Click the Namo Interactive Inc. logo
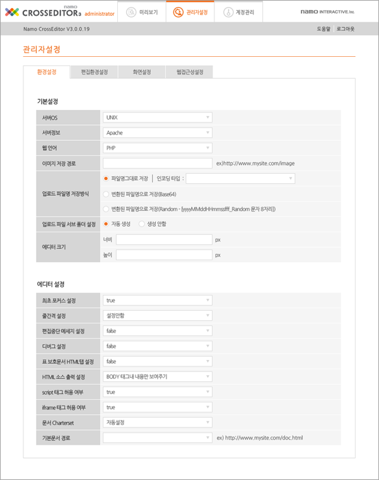 click(327, 11)
